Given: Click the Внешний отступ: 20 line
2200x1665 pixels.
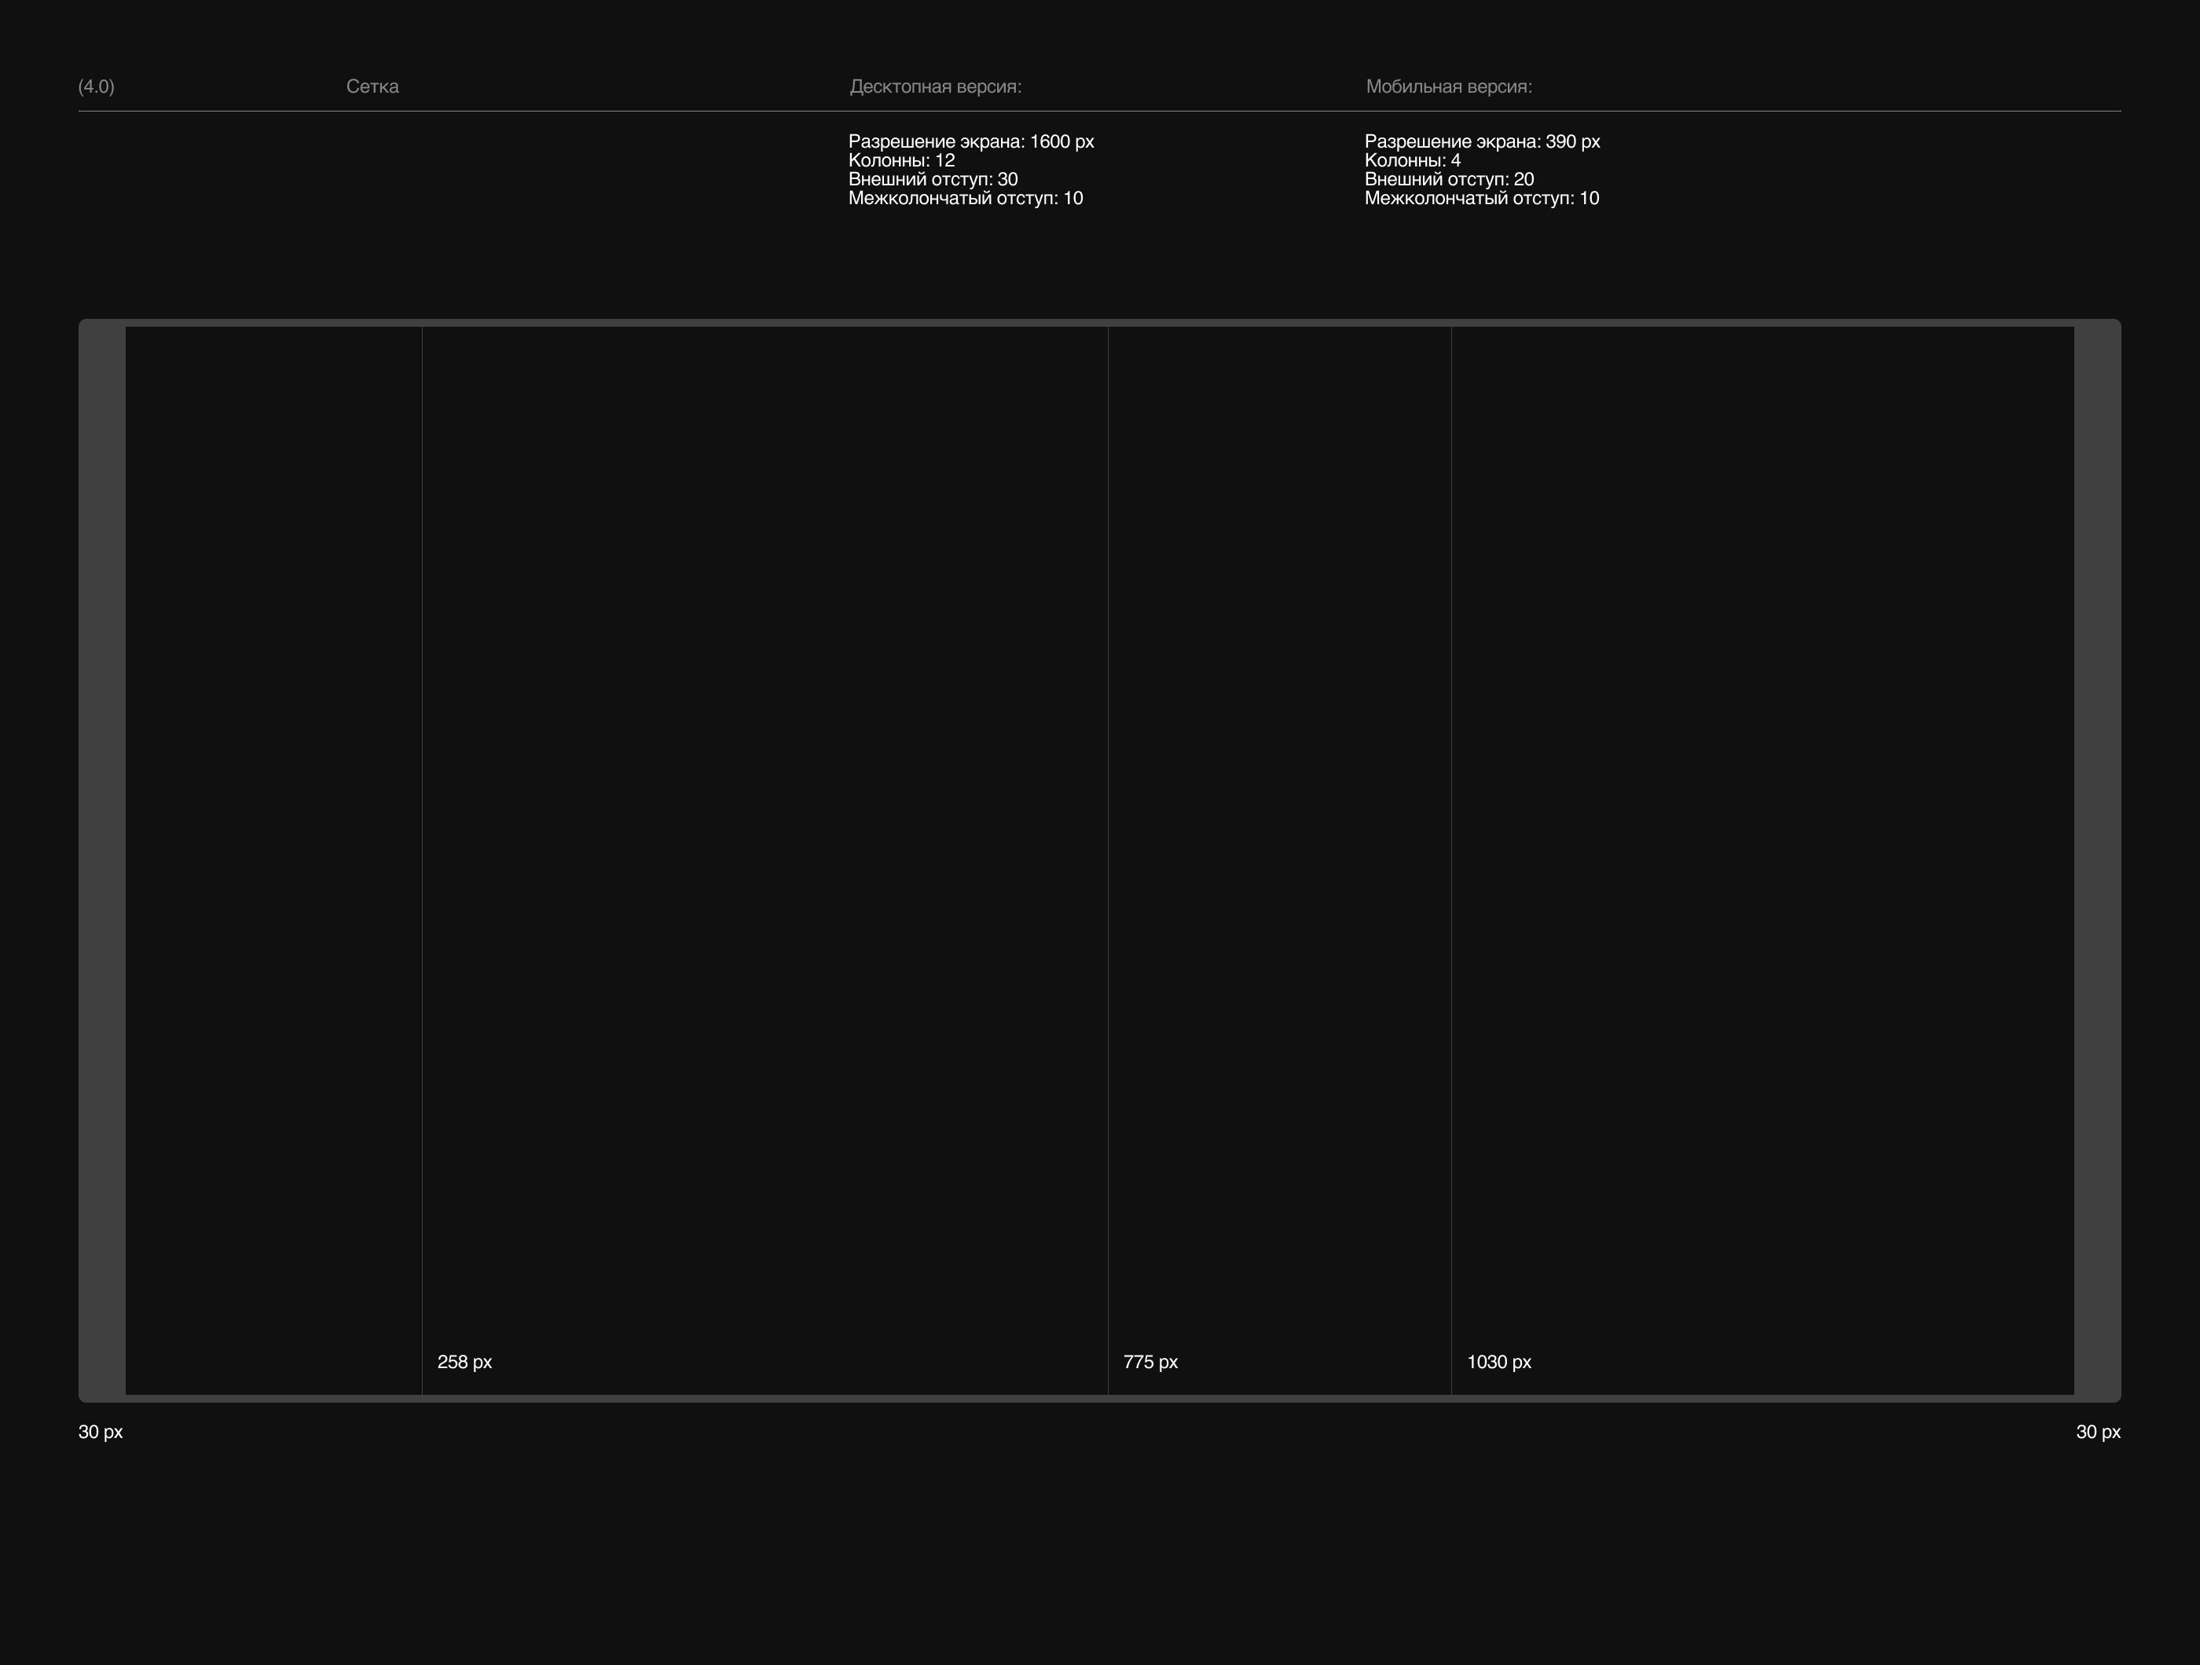Looking at the screenshot, I should coord(1448,179).
